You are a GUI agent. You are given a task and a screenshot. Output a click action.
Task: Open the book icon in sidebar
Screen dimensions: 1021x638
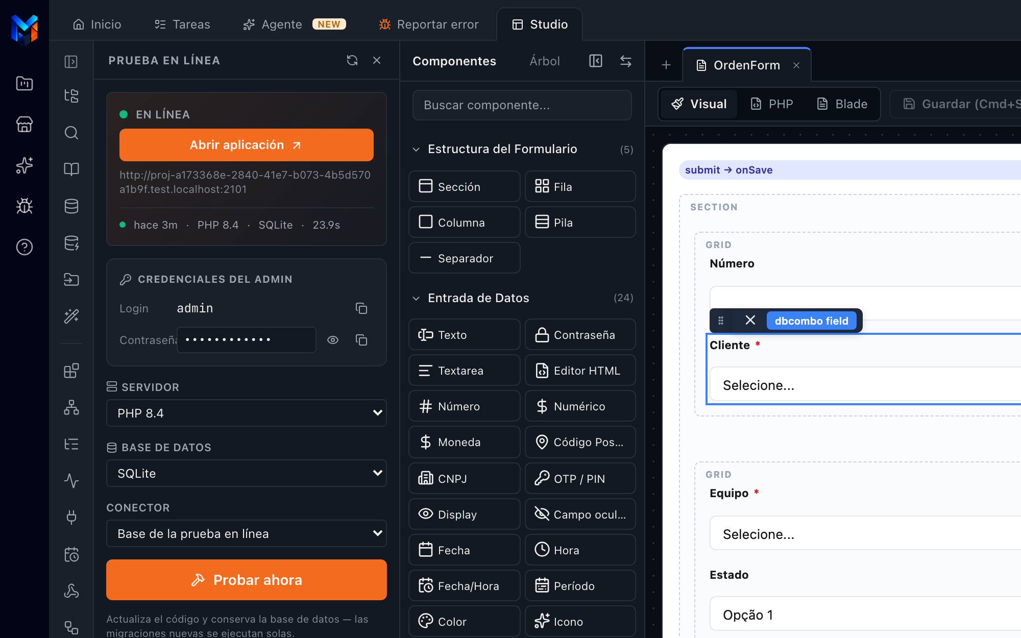point(71,169)
